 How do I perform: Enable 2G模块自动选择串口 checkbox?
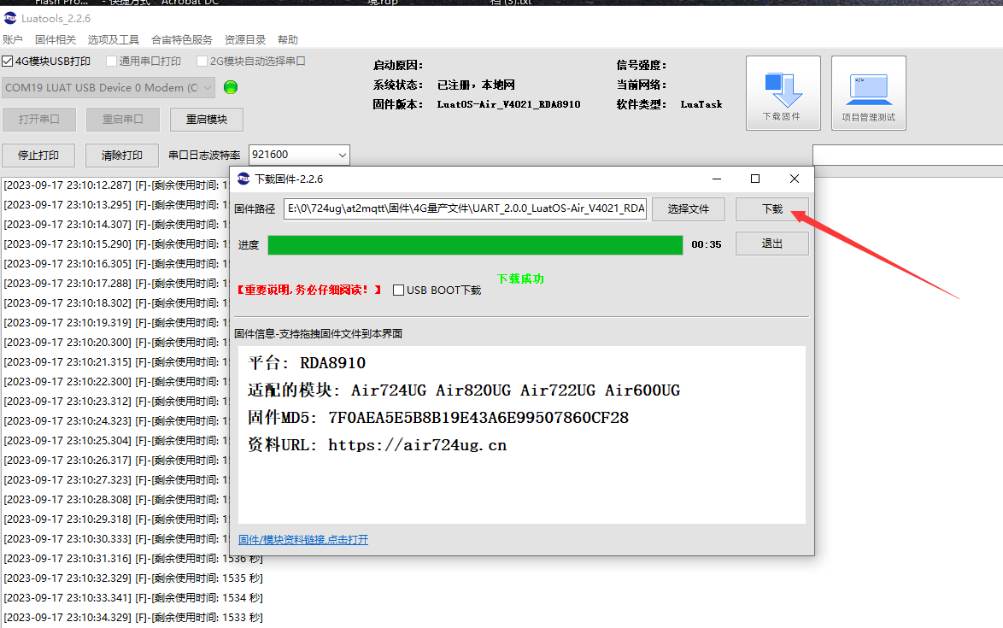202,62
